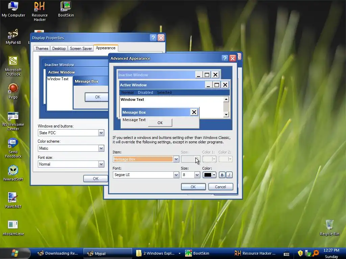This screenshot has width=346, height=259.
Task: Open BootSkin desktop icon
Action: click(x=66, y=9)
